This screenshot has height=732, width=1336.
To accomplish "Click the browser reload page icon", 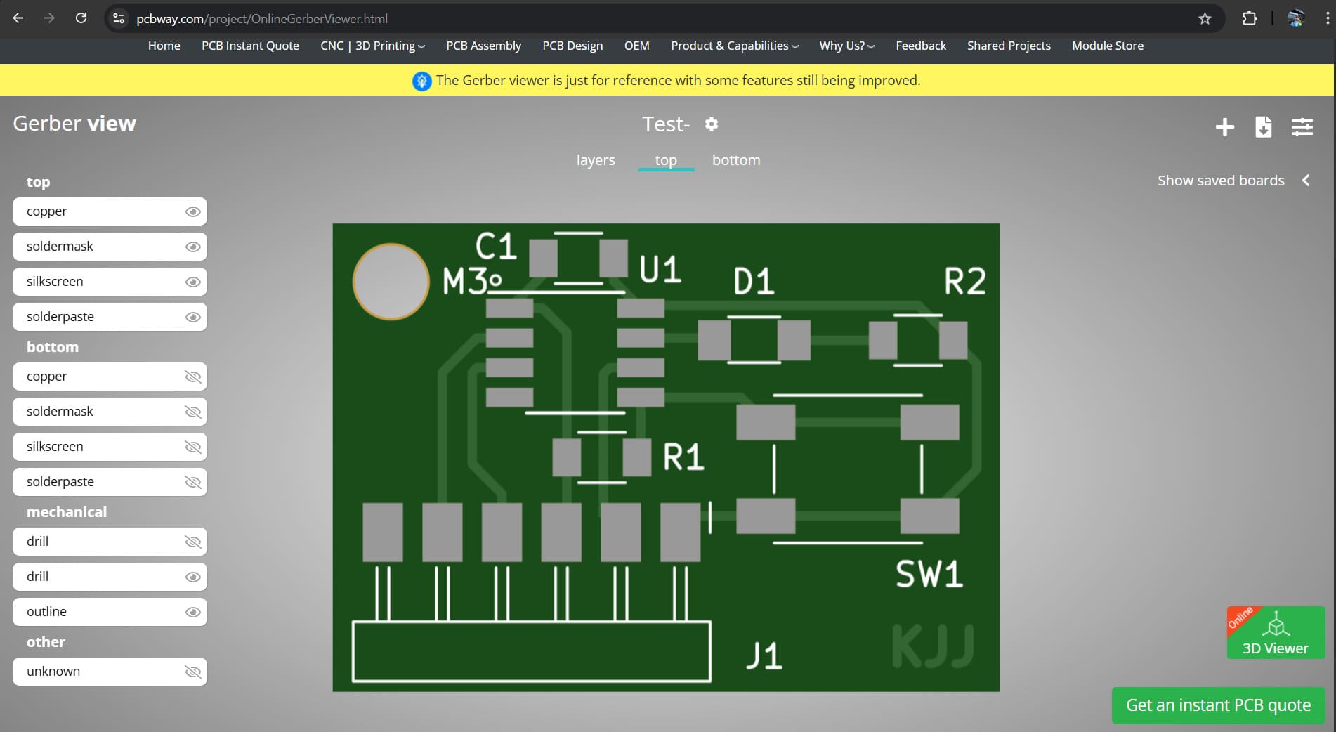I will click(x=82, y=18).
